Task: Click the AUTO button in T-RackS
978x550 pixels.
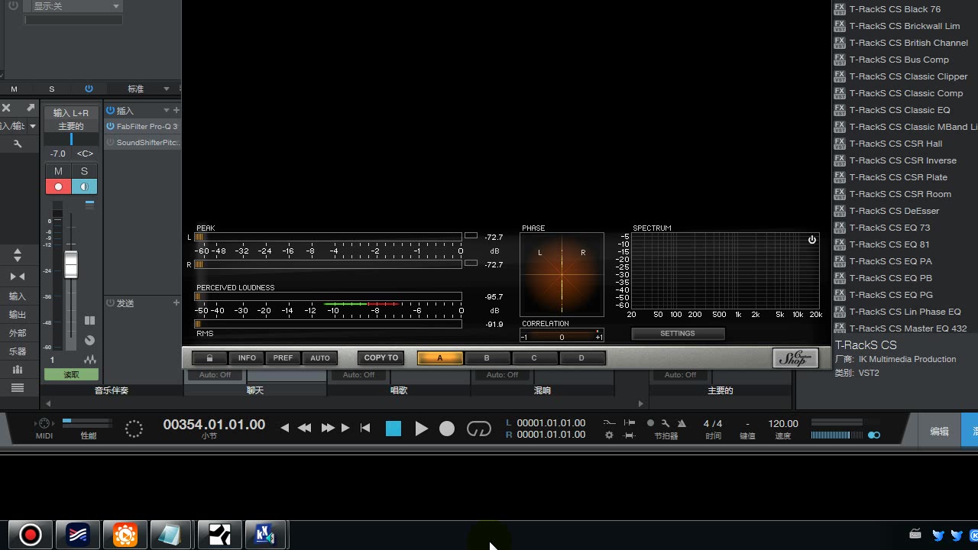Action: coord(320,357)
